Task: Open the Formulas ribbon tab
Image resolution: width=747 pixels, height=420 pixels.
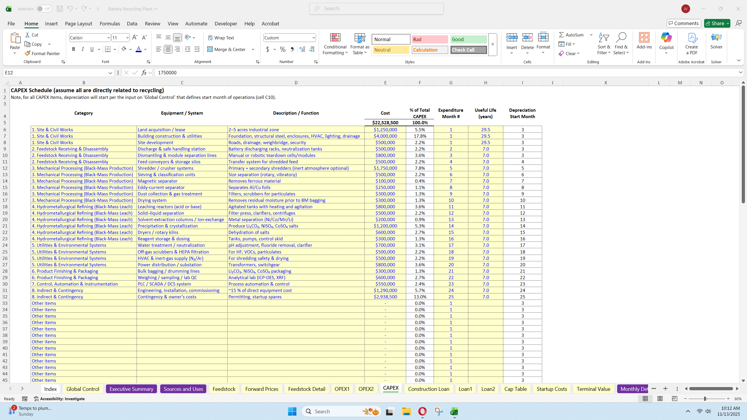Action: (110, 24)
